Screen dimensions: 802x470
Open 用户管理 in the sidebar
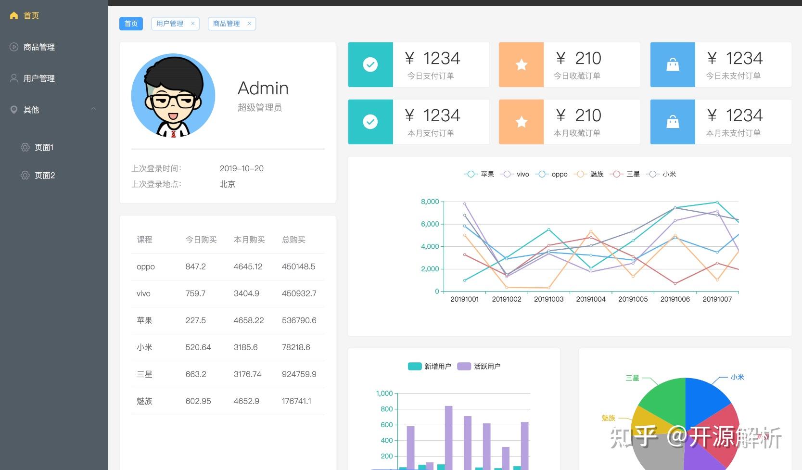(x=54, y=78)
